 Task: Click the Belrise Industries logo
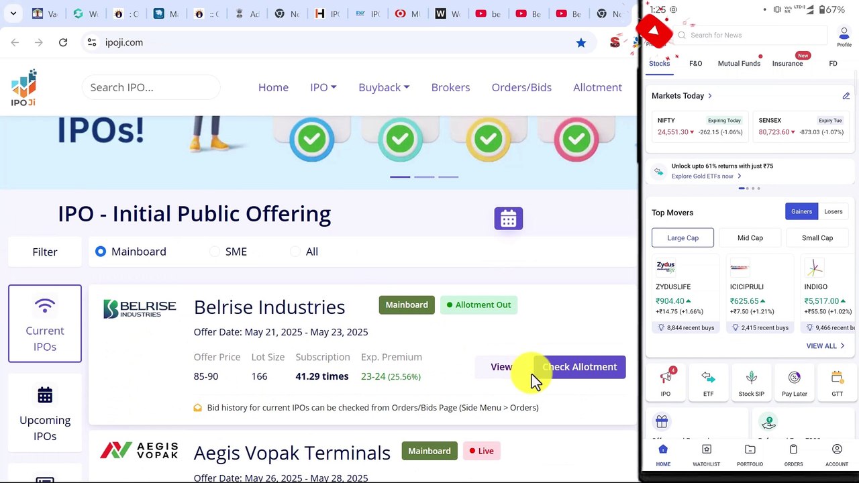(140, 309)
